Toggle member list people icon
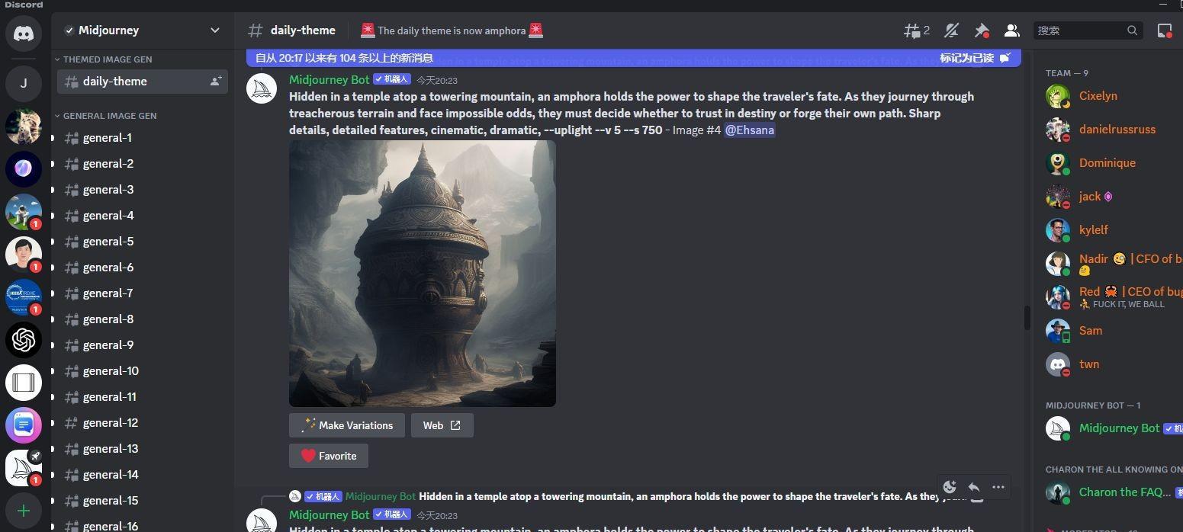The width and height of the screenshot is (1183, 532). [1012, 30]
